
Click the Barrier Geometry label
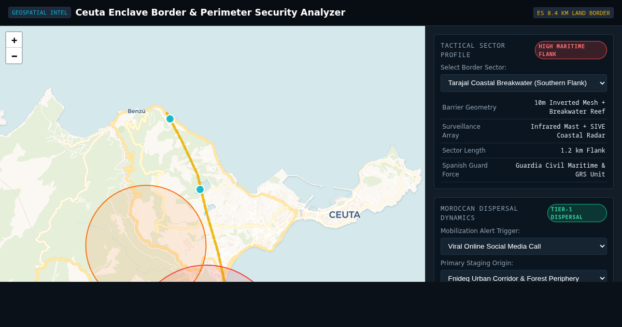(x=469, y=107)
